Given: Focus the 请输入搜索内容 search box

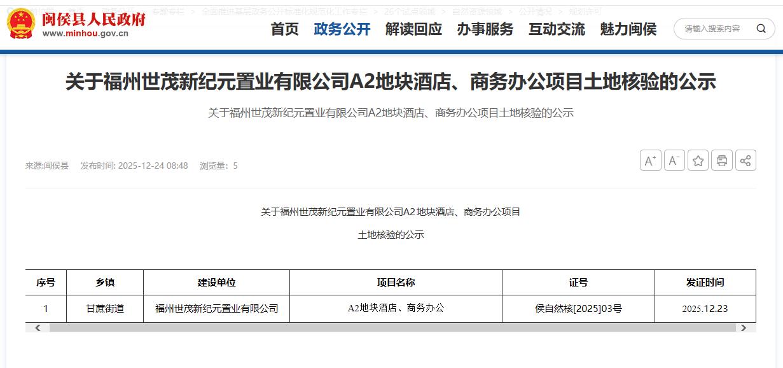Looking at the screenshot, I should (712, 29).
